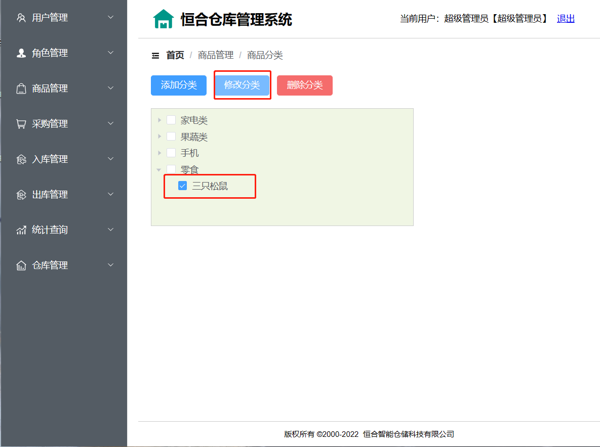Image resolution: width=600 pixels, height=447 pixels.
Task: Check the 家电类 checkbox
Action: coord(171,120)
